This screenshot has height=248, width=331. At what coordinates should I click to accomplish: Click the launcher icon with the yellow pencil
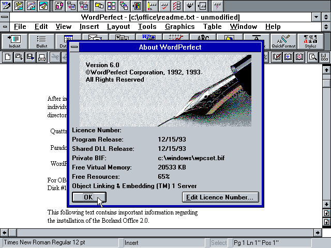point(152,6)
